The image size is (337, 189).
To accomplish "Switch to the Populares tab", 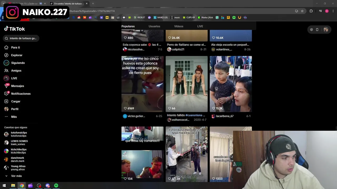I will coord(128,26).
